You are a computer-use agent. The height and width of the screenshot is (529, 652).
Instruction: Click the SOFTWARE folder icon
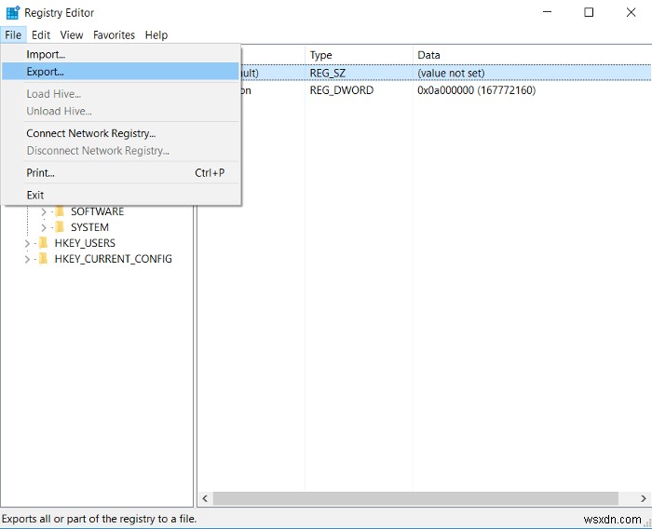[60, 211]
